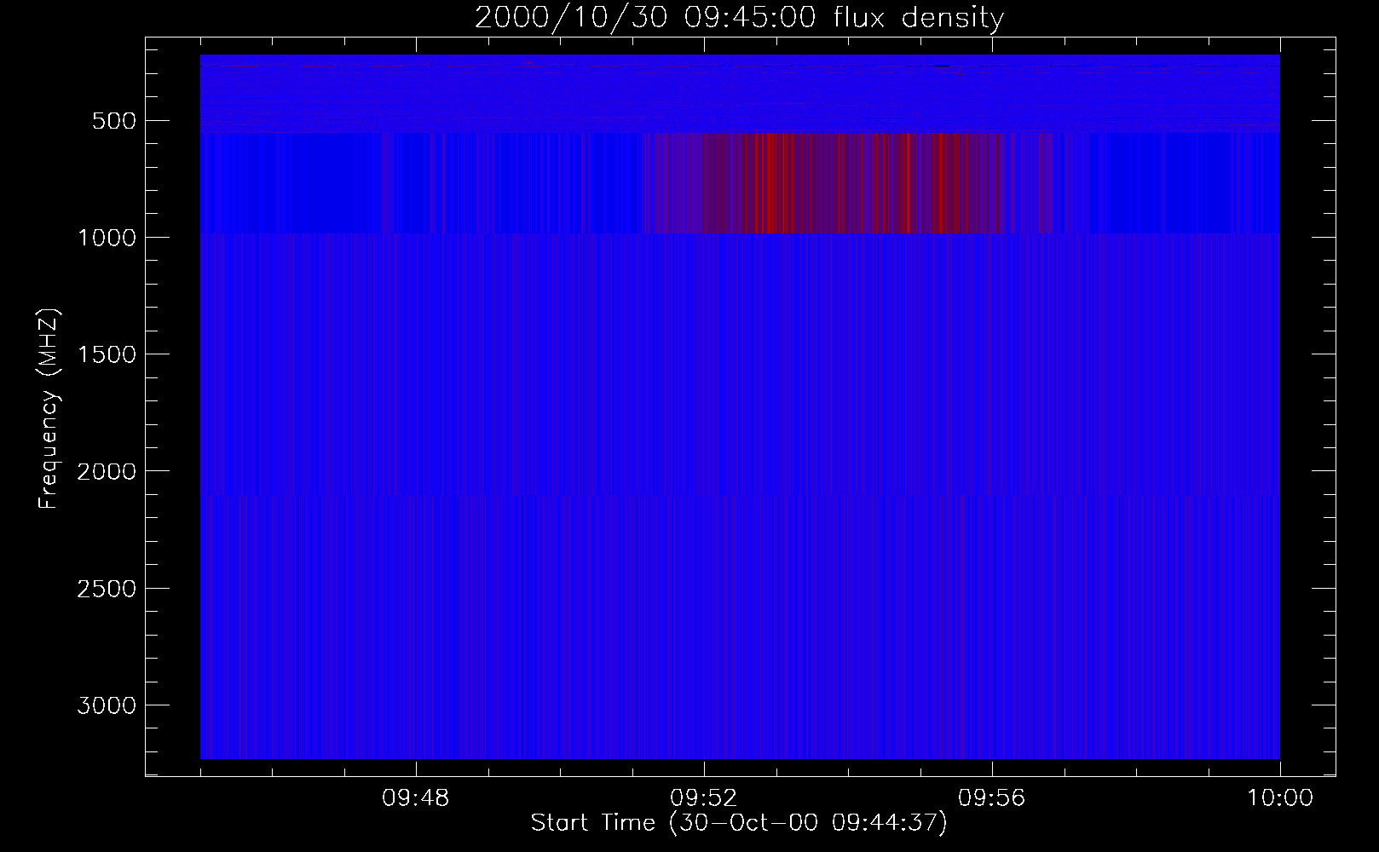Click the 09:56 time tick label
Viewport: 1379px width, 852px height.
[991, 798]
